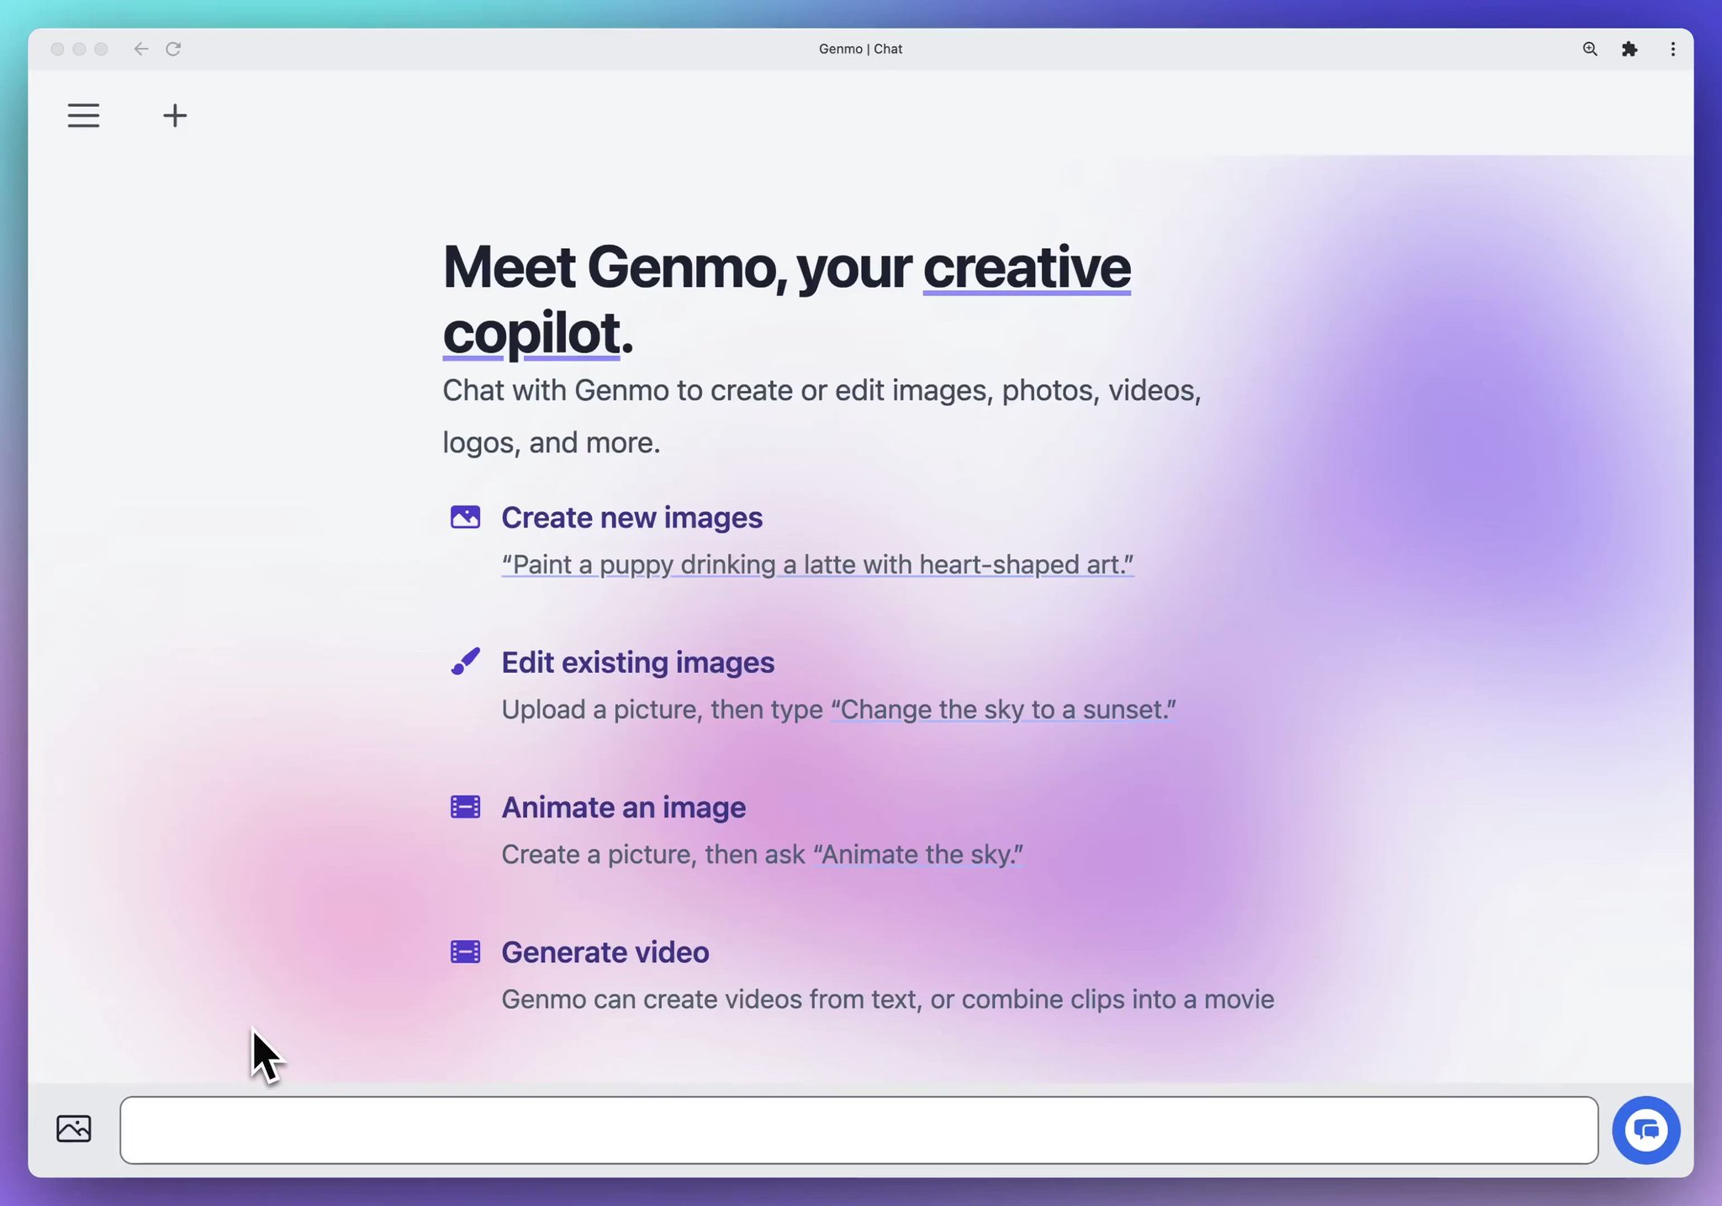Viewport: 1722px width, 1206px height.
Task: Navigate back using the arrow icon
Action: click(x=140, y=49)
